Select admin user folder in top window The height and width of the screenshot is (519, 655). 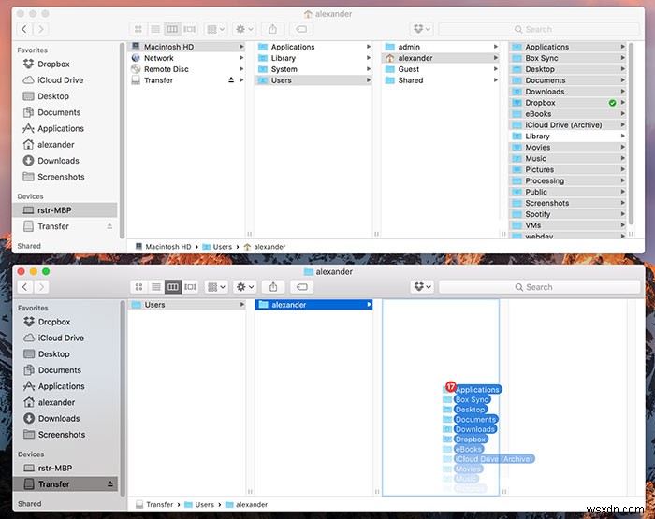point(441,47)
